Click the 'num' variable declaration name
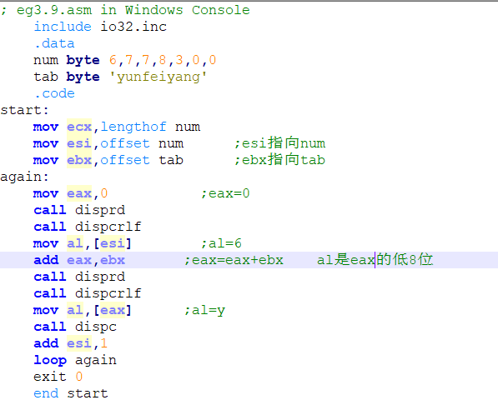 click(46, 60)
